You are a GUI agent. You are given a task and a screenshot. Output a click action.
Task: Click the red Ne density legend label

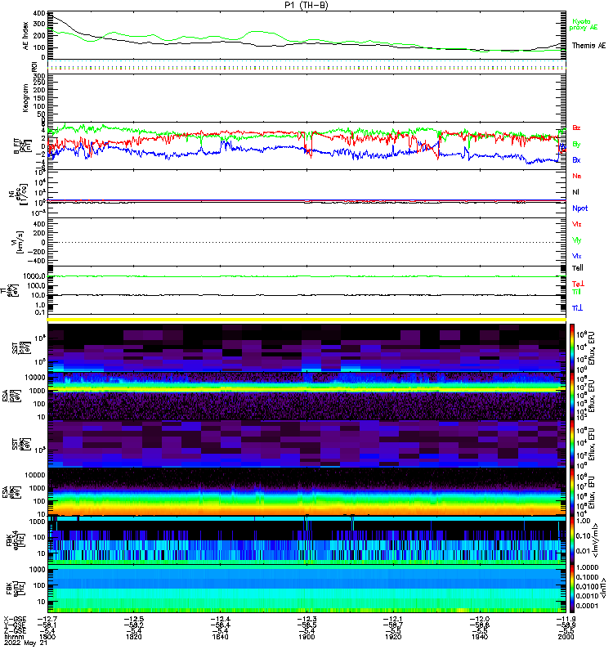coord(577,176)
